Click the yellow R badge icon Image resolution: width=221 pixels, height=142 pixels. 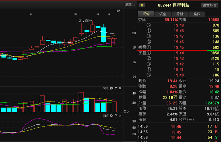pos(142,6)
